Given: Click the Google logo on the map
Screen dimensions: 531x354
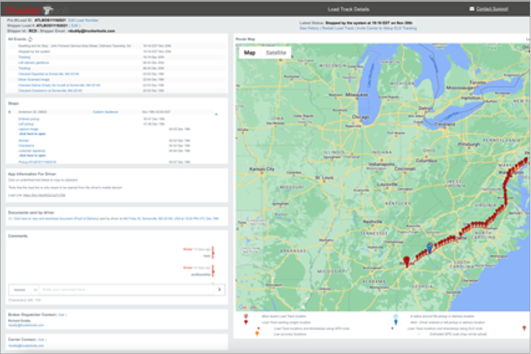Looking at the screenshot, I should [247, 307].
